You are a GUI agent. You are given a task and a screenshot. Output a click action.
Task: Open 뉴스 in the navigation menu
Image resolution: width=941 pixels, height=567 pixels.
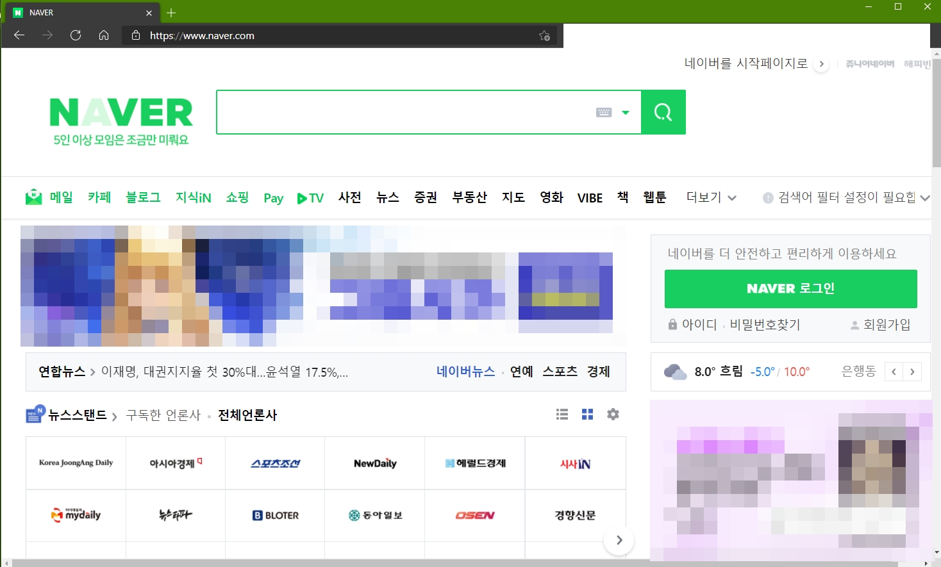tap(388, 197)
